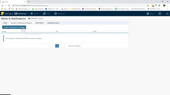Click the yellow folder extension icon
This screenshot has height=95, width=170.
pyautogui.click(x=153, y=6)
